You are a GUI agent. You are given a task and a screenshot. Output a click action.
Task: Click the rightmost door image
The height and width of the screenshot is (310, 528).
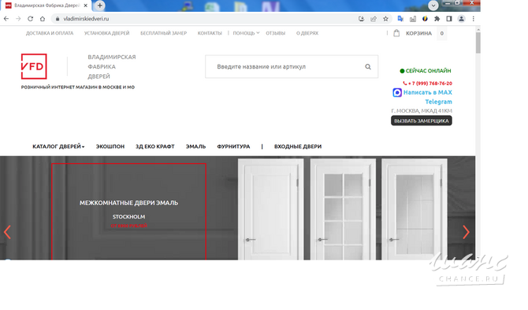coord(415,209)
